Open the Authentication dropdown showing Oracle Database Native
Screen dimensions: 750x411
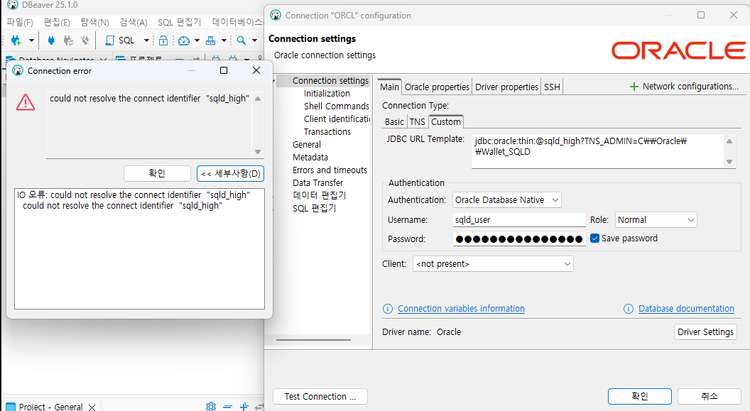pyautogui.click(x=507, y=199)
